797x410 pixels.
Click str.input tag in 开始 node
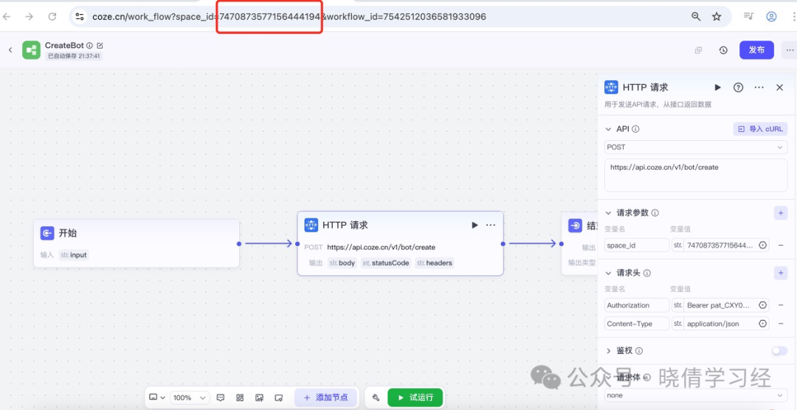[73, 255]
